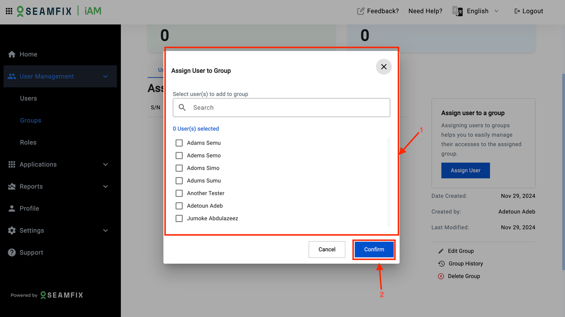Click the language translate icon

pos(457,11)
